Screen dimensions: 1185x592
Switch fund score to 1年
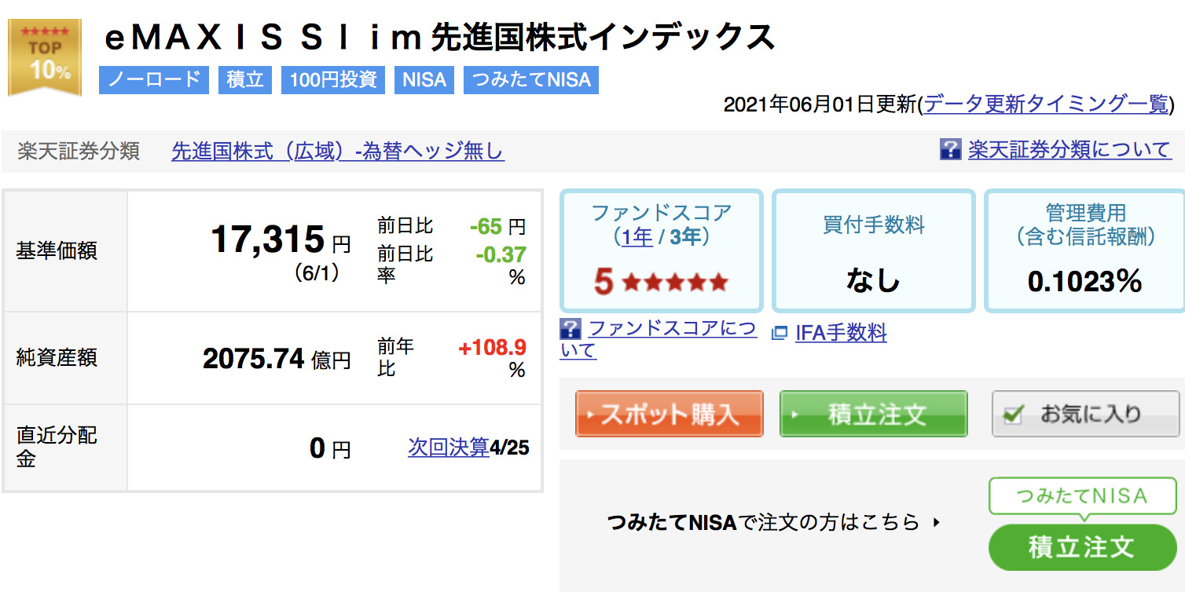pos(637,237)
